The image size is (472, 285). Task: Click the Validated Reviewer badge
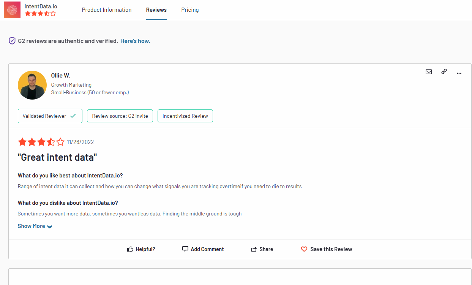pyautogui.click(x=50, y=116)
